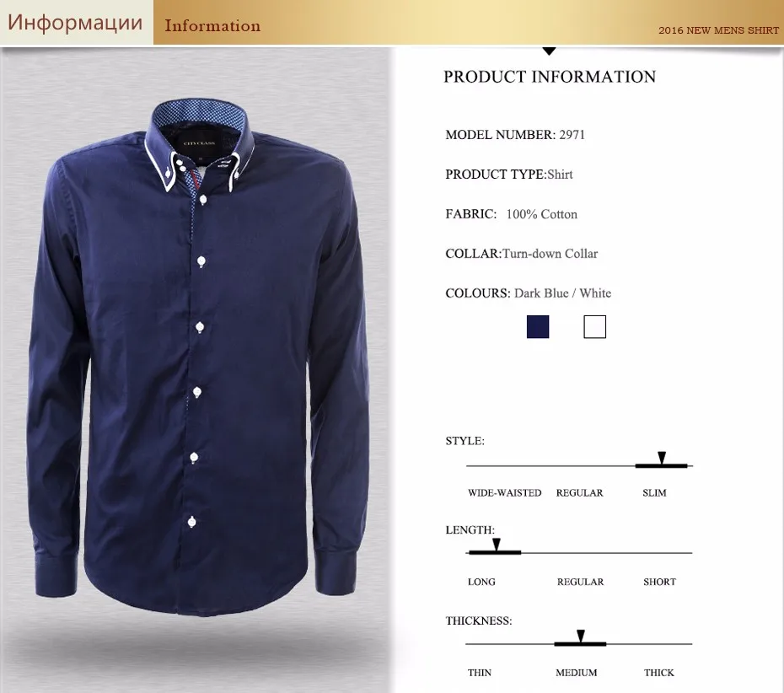784x693 pixels.
Task: Select the THICK thickness label
Action: pyautogui.click(x=658, y=673)
